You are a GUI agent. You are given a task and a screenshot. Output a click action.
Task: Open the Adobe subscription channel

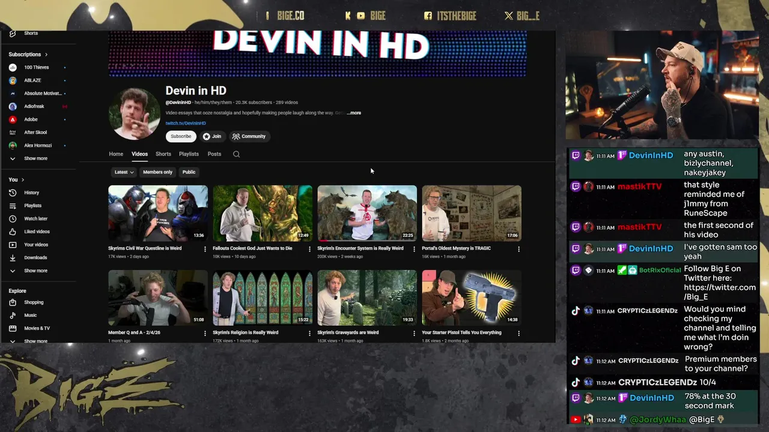coord(31,119)
